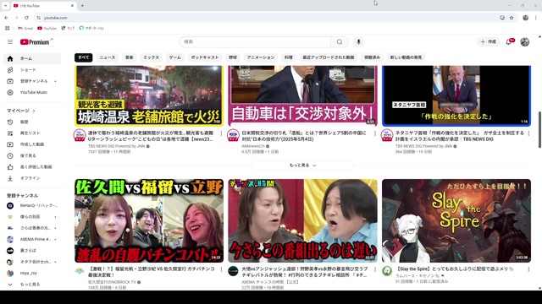
Task: Click the browser reload button
Action: [x=26, y=18]
